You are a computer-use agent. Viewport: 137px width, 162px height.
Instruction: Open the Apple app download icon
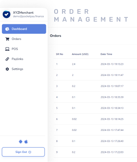[x=26, y=142]
